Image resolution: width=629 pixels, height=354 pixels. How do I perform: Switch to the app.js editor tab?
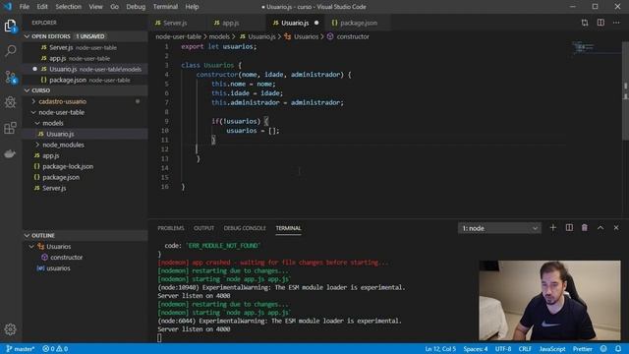[x=231, y=23]
